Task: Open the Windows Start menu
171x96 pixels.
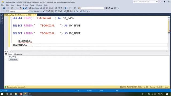Action: [2, 94]
